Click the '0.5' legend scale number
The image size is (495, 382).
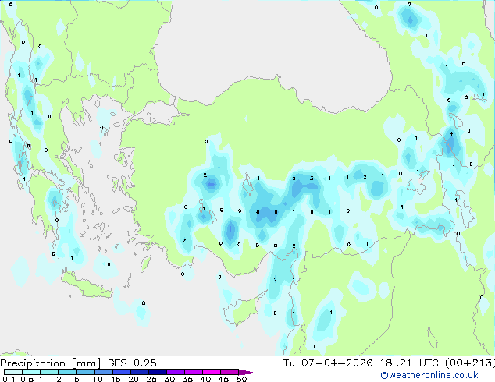27,379
